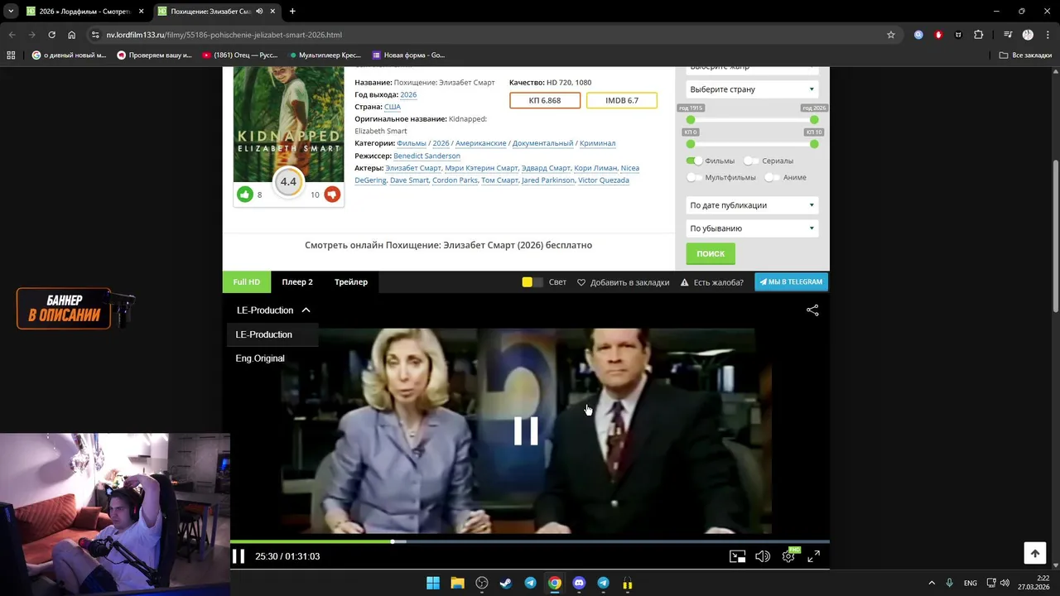Click Добавить в закладки link

[x=623, y=282]
